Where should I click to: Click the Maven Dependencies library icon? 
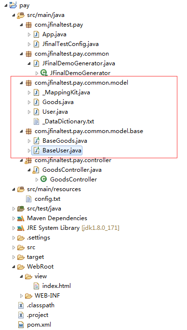[21, 218]
